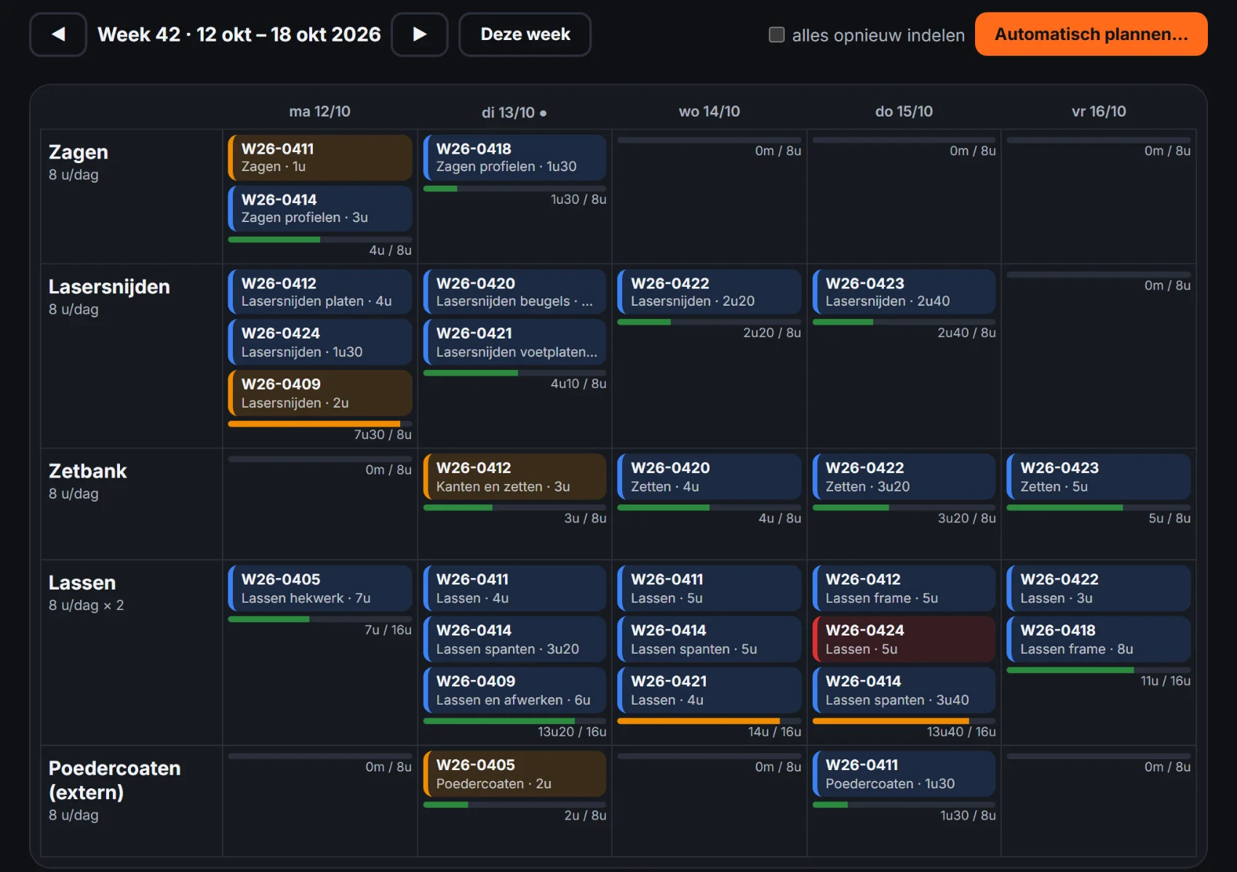Select W26-0409 Lasersnijden 2u card
This screenshot has width=1237, height=872.
tap(320, 393)
